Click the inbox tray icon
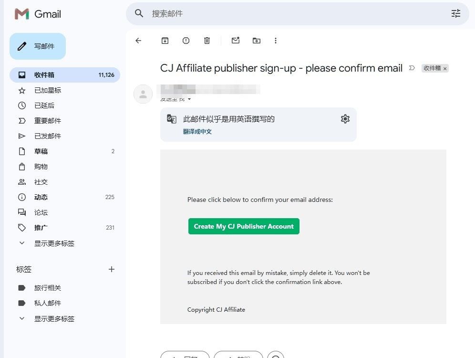475x358 pixels. (x=22, y=75)
